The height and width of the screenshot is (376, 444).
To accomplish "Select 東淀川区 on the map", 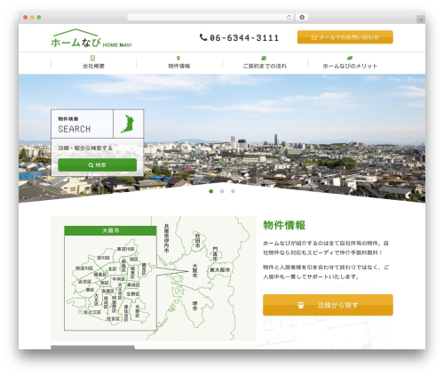I will coord(126,249).
